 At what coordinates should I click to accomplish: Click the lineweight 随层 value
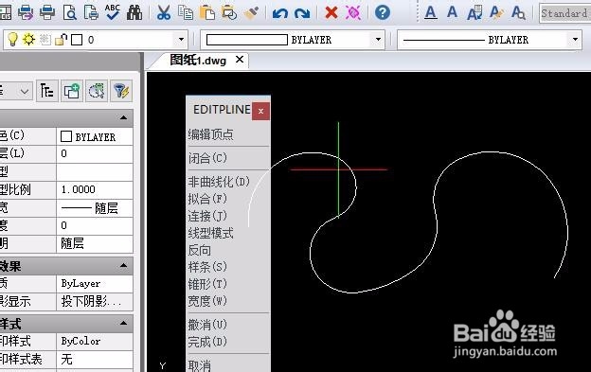pos(95,207)
